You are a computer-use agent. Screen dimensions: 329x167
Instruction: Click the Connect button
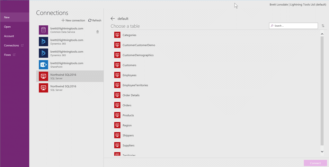(316, 163)
